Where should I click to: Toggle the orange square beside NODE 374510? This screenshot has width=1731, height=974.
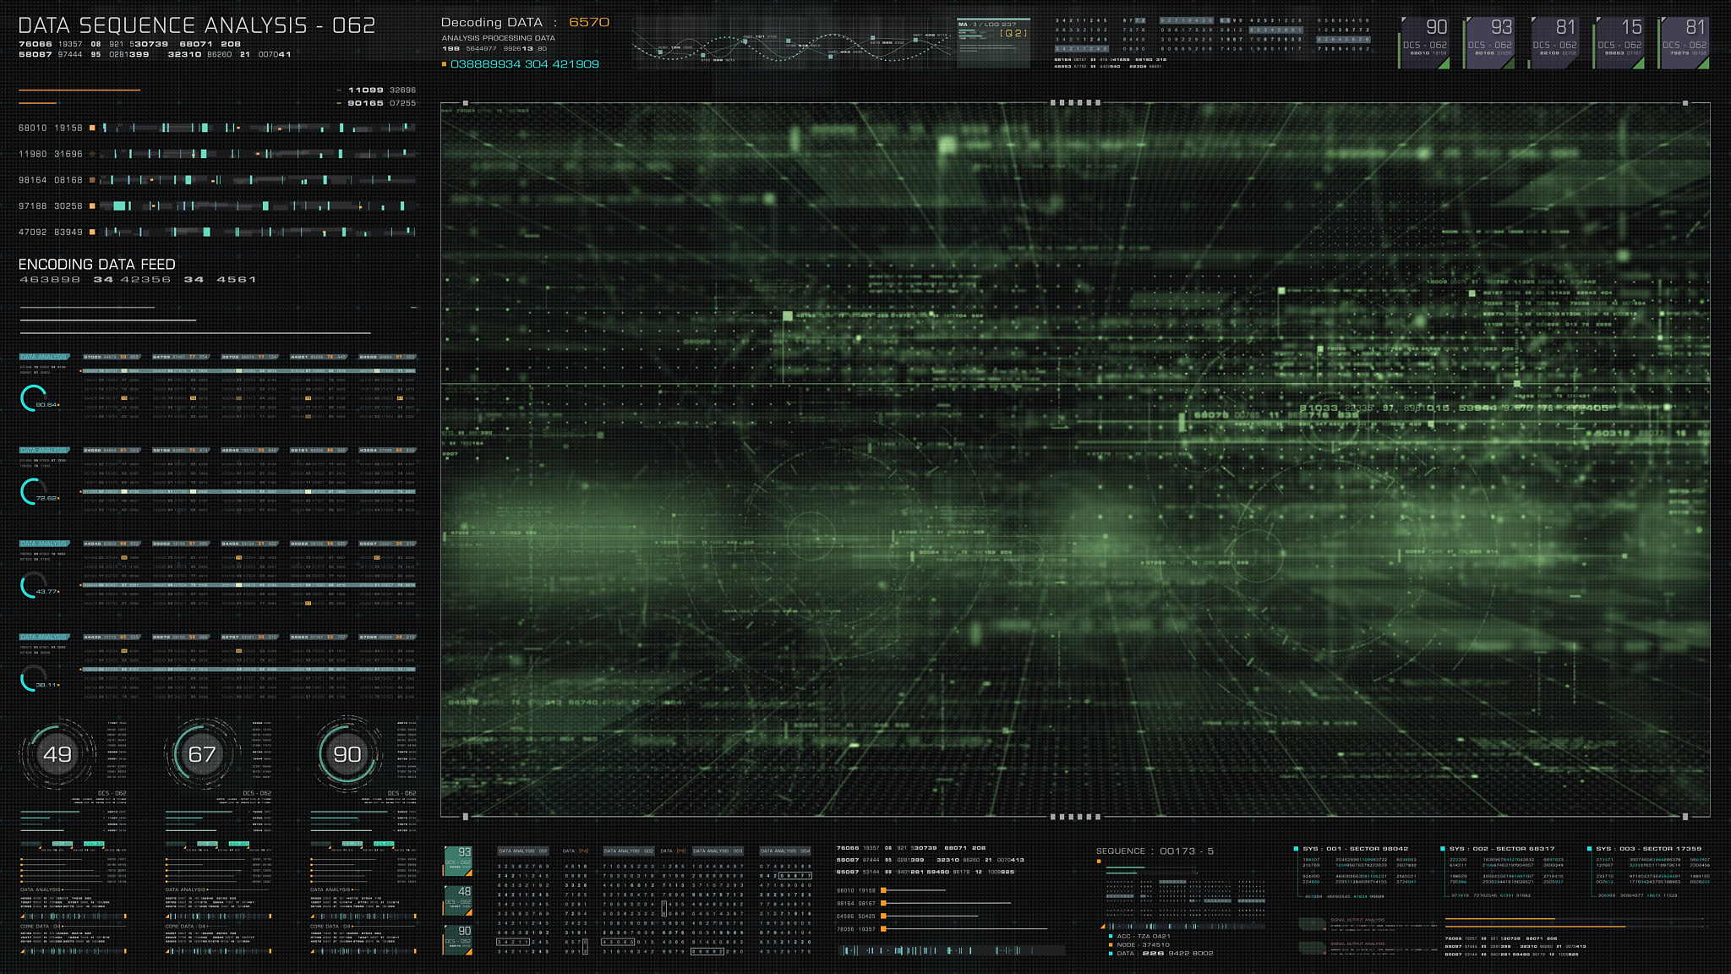[1111, 944]
